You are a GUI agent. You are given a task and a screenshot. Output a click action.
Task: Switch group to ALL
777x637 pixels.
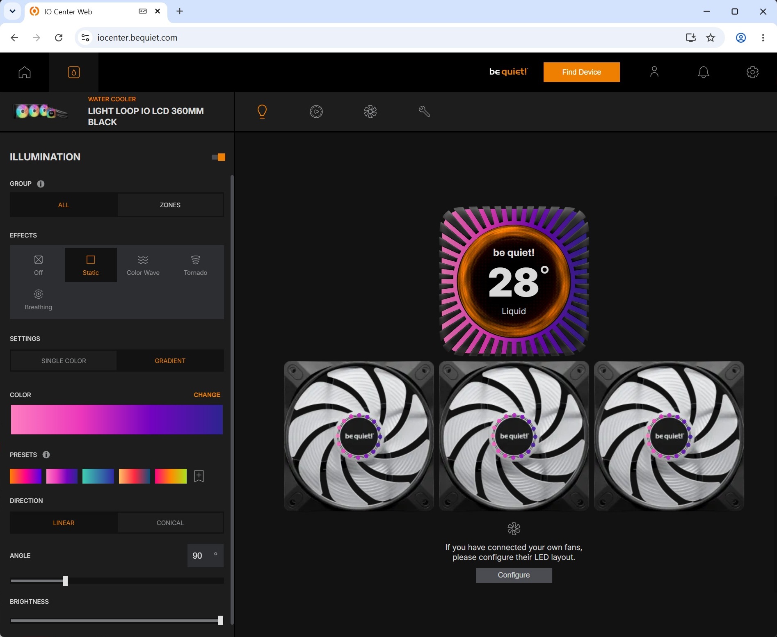(x=64, y=205)
